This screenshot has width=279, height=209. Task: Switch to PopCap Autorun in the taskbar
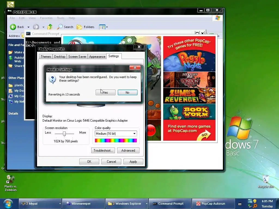pos(213,204)
